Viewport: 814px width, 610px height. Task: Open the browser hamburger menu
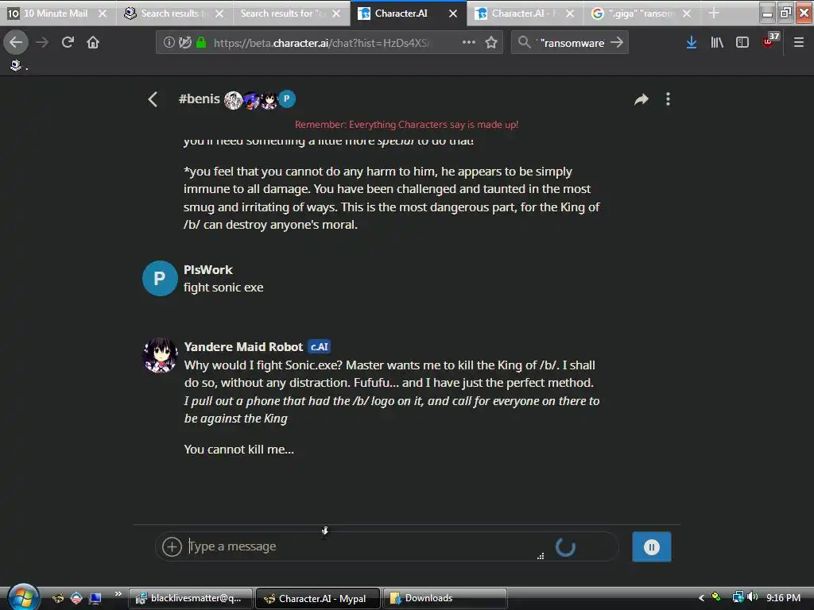[799, 43]
